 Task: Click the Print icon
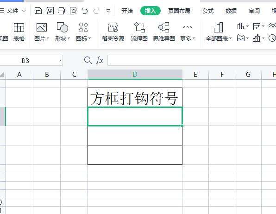[x=61, y=11]
